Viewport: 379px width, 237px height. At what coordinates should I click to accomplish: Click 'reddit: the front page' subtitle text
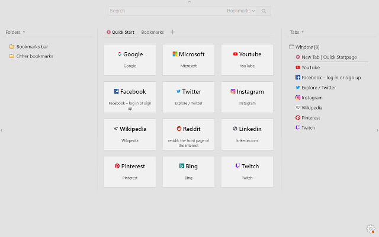(188, 143)
